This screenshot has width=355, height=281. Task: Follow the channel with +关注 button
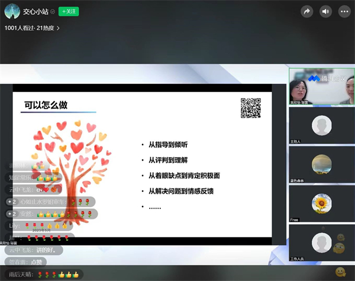(x=69, y=12)
